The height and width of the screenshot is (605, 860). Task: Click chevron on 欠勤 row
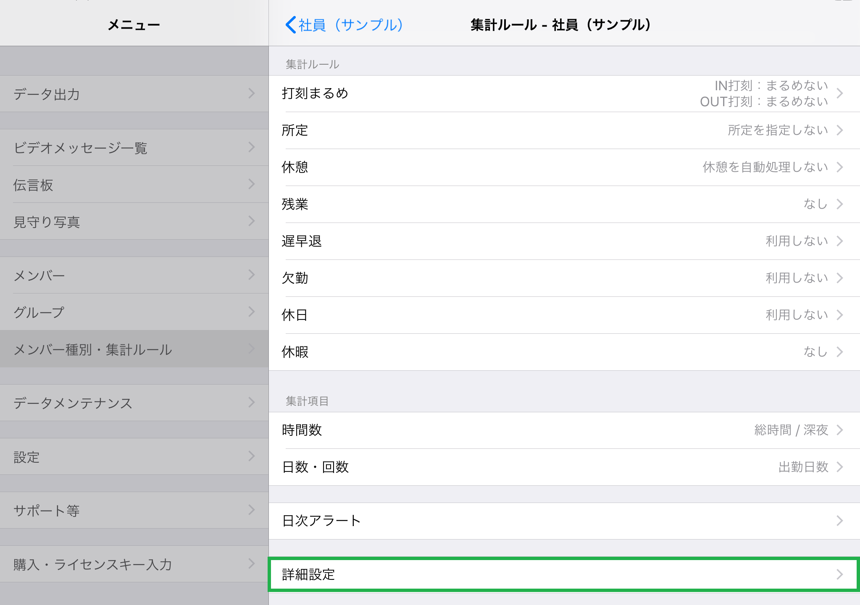[x=840, y=278]
